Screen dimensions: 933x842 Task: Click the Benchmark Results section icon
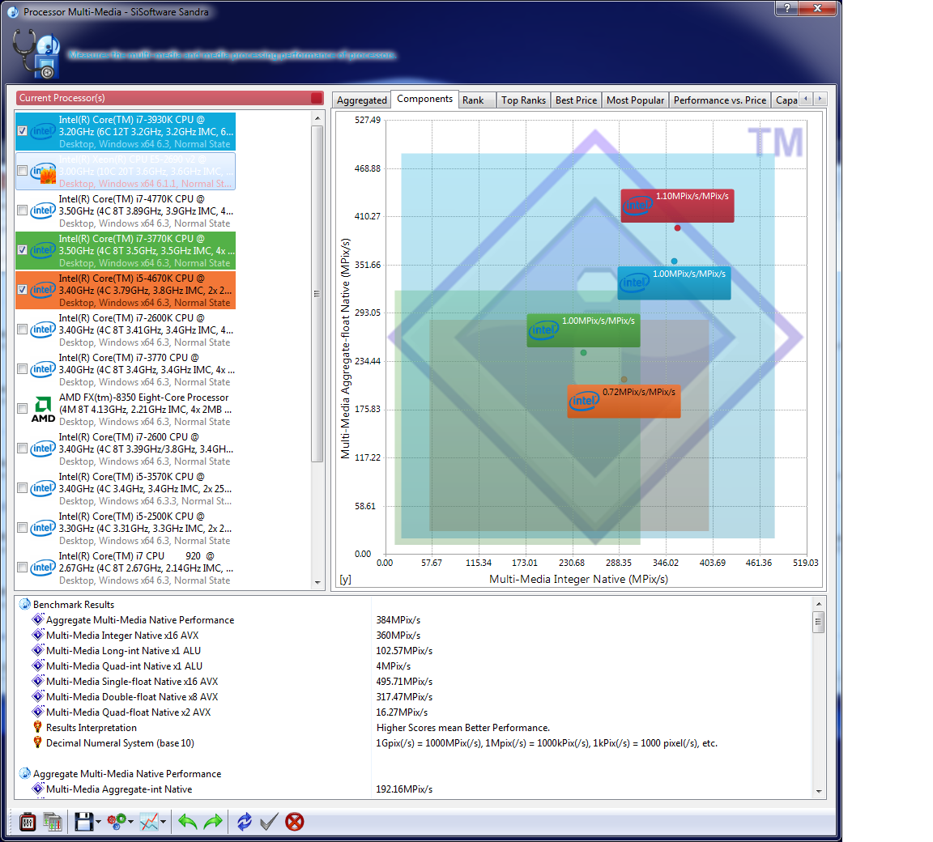(x=25, y=604)
